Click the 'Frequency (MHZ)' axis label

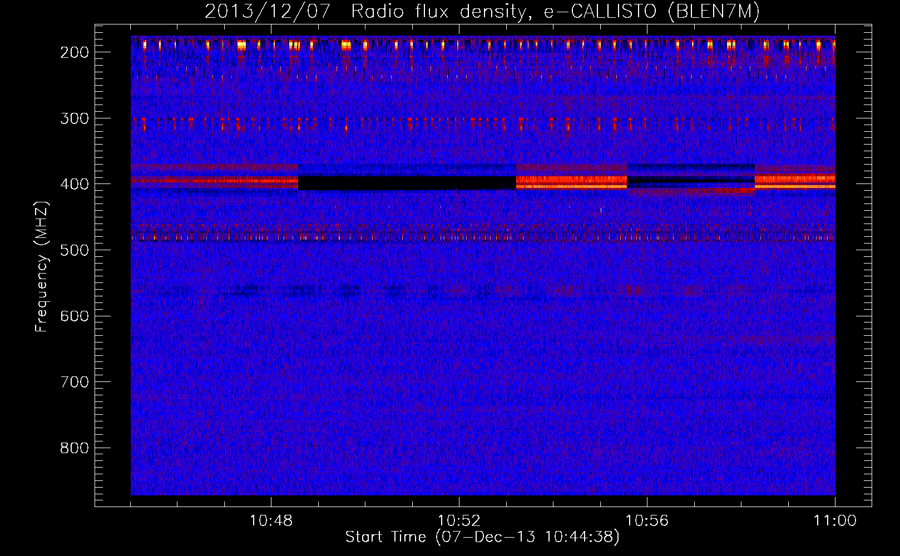42,266
